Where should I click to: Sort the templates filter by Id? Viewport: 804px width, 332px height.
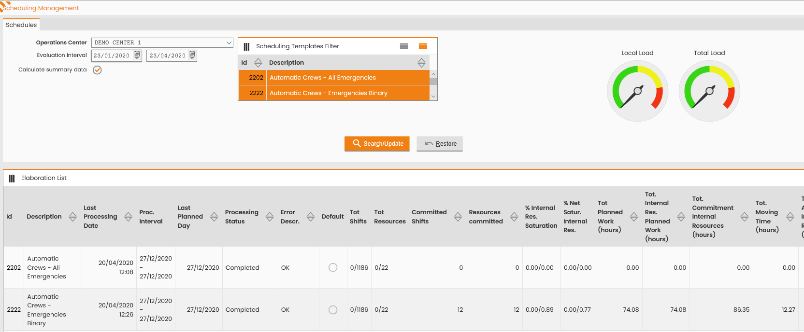(x=258, y=63)
